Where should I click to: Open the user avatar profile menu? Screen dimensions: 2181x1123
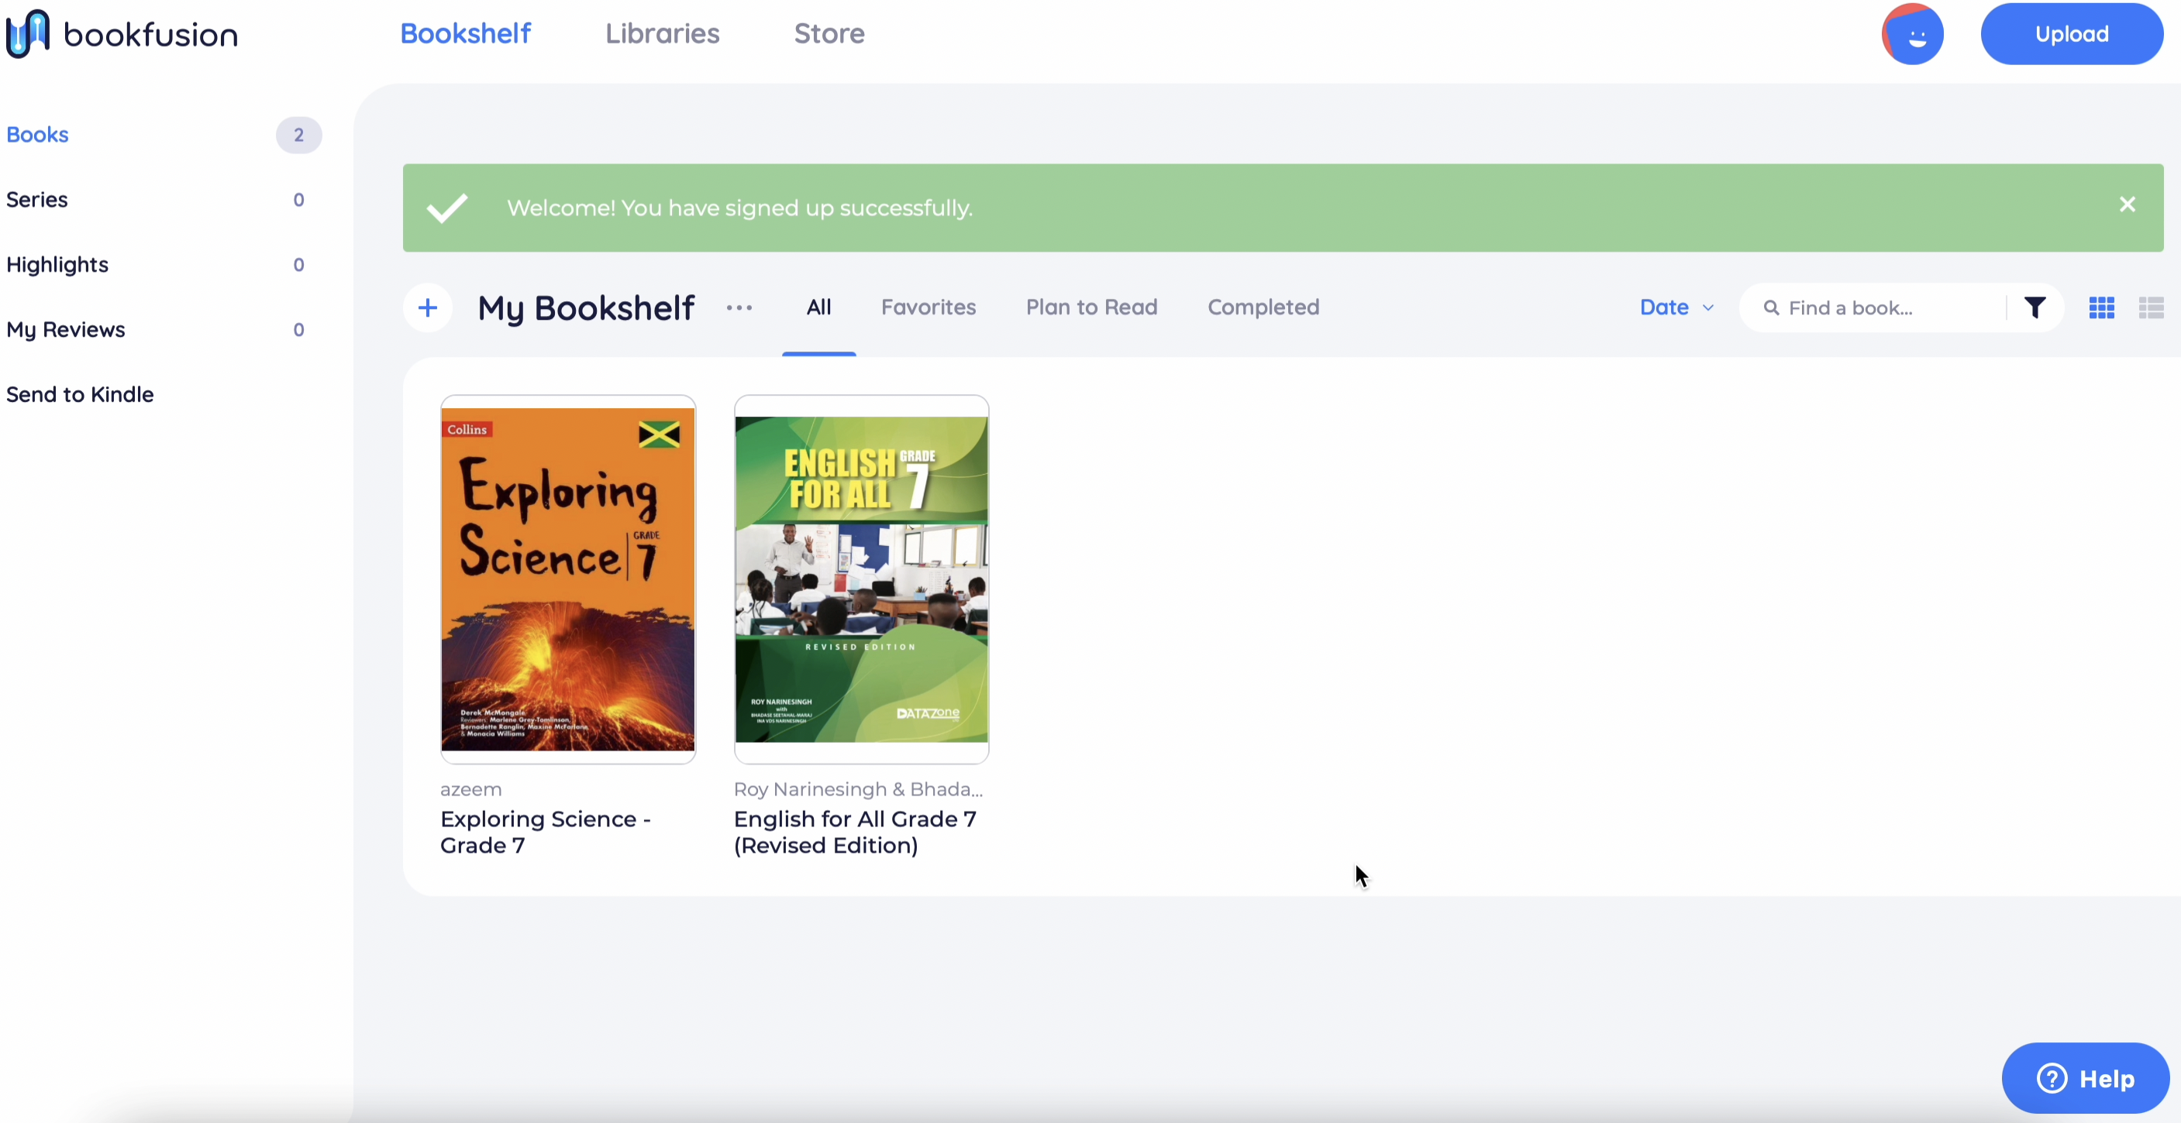[x=1913, y=34]
